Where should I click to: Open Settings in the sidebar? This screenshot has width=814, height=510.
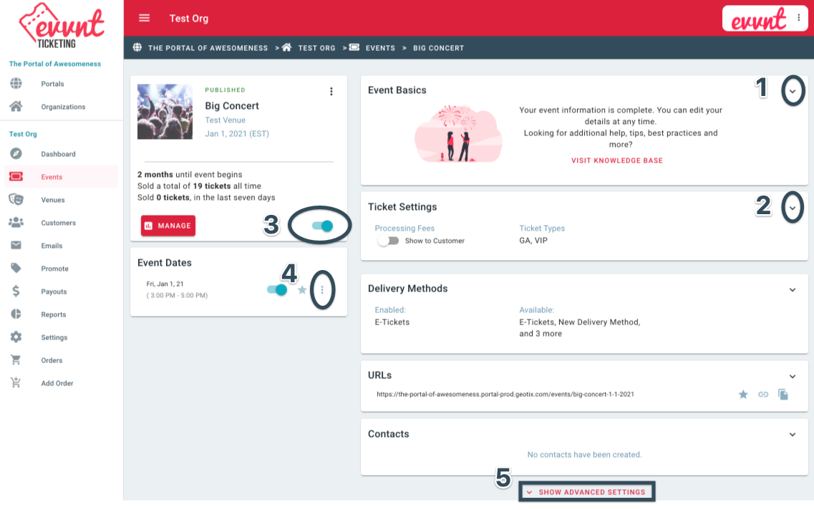pos(54,337)
